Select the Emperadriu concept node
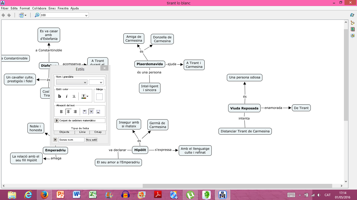The image size is (357, 200). click(55, 150)
